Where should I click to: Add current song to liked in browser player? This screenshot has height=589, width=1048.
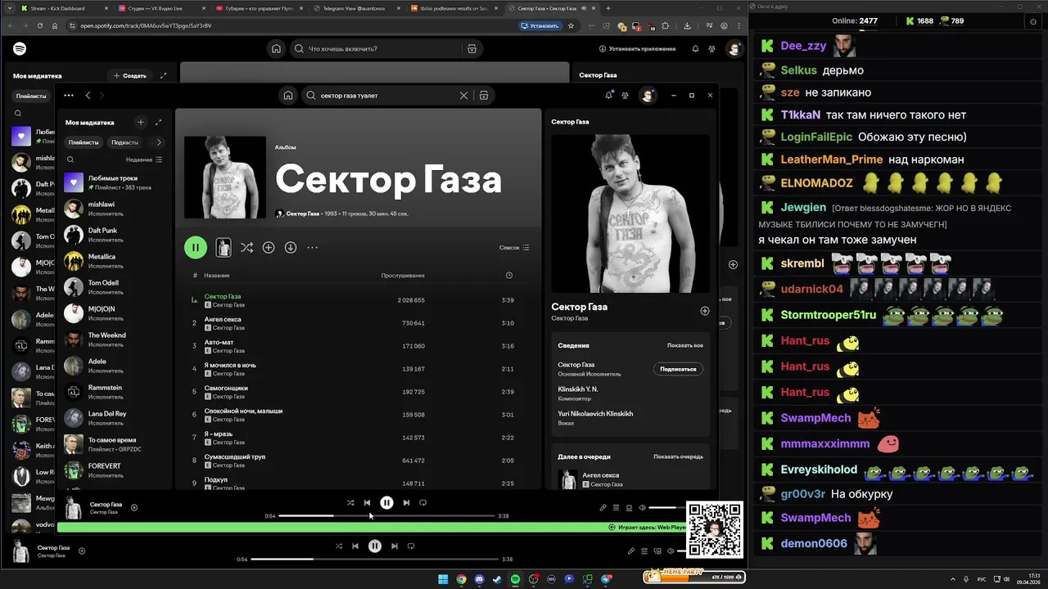[82, 551]
